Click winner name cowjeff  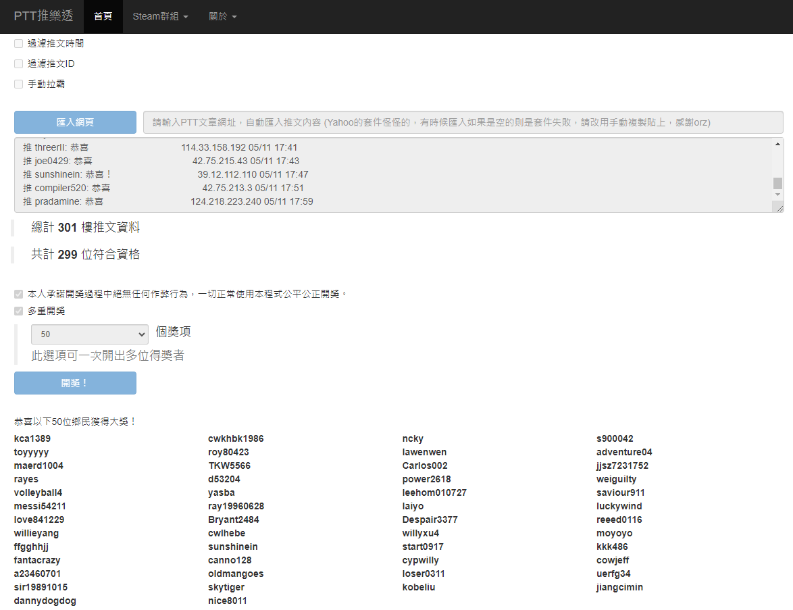[x=613, y=561]
